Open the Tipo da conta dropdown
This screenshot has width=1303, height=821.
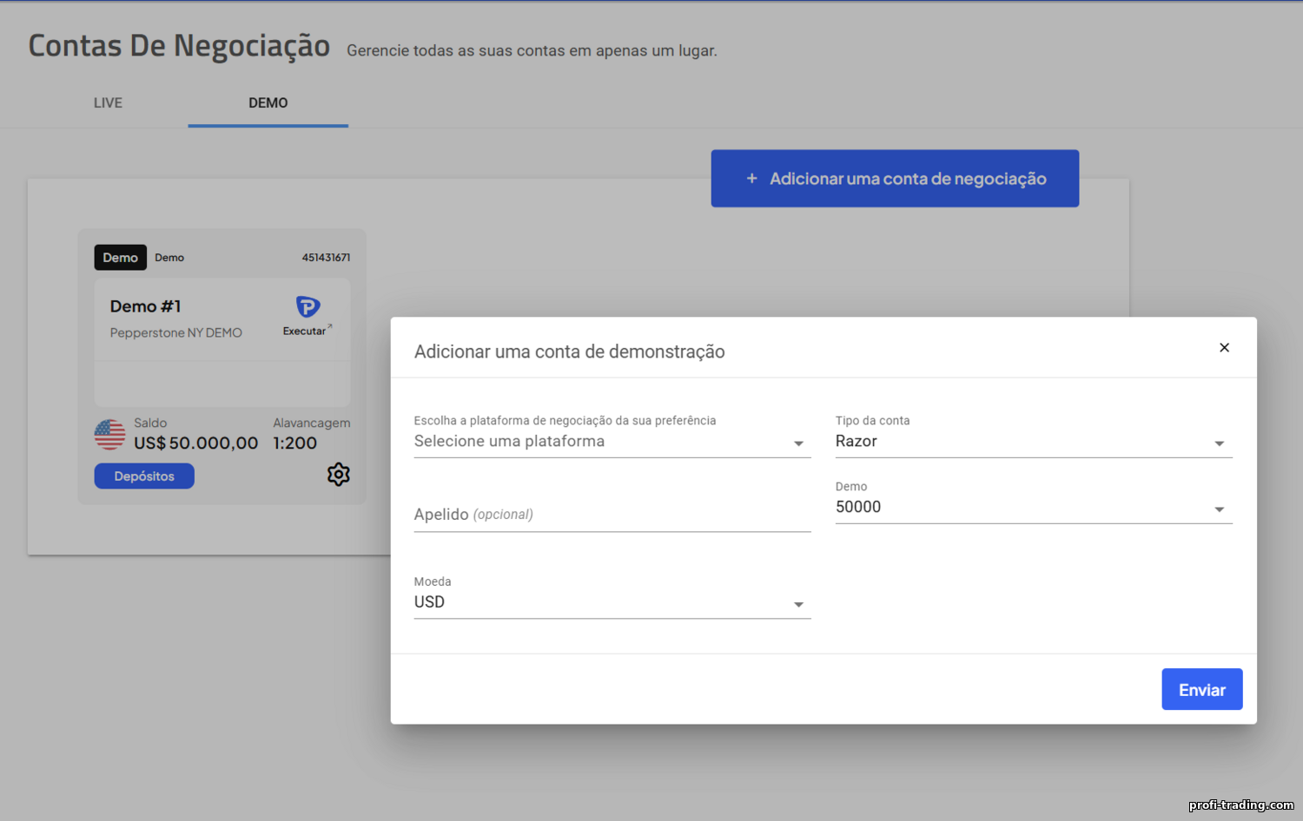click(1034, 441)
